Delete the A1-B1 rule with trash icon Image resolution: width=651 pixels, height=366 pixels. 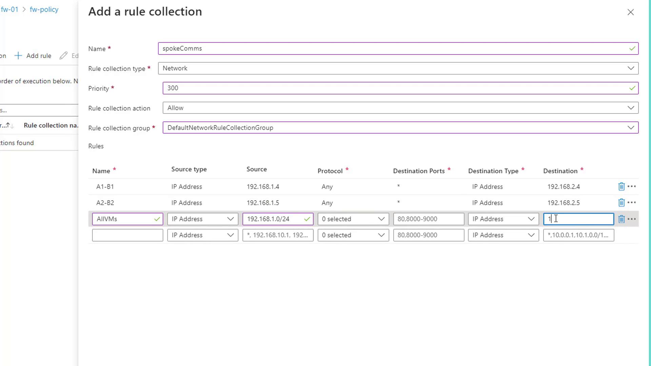pos(621,186)
